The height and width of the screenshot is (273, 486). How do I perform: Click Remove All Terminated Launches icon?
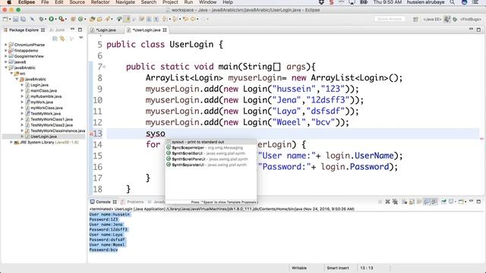[395, 202]
